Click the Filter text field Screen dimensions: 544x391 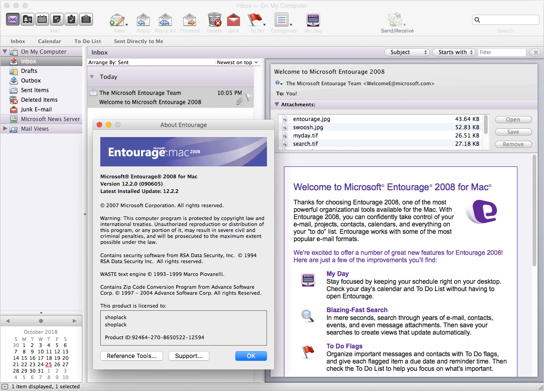[502, 52]
